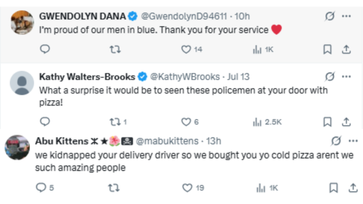Screen dimensions: 363x204
Task: Share Abu Kittens' cold pizza tweet
Action: [353, 187]
